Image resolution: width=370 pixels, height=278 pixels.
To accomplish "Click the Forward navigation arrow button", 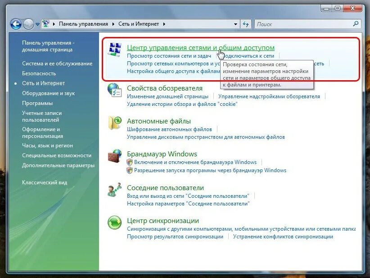I will pyautogui.click(x=28, y=24).
